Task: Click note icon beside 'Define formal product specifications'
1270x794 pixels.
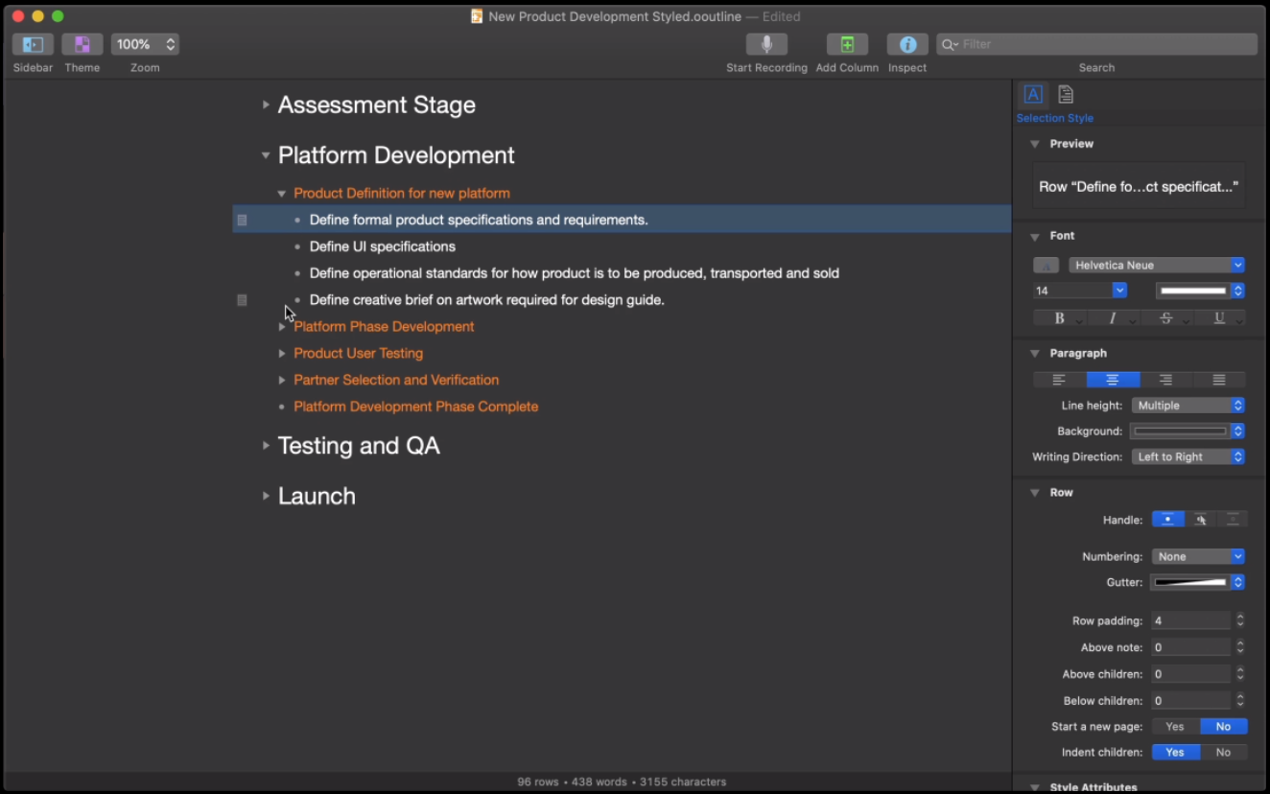Action: point(242,220)
